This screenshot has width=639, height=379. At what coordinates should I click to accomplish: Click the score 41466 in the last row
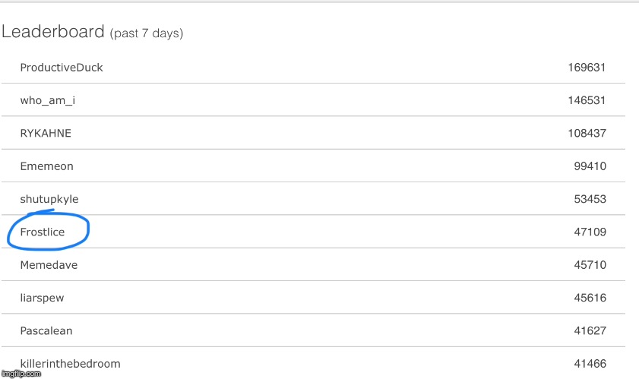590,364
